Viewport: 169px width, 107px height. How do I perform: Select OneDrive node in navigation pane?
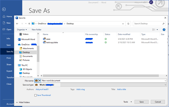point(27,44)
